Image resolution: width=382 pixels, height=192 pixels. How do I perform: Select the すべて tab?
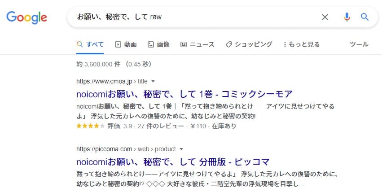90,44
